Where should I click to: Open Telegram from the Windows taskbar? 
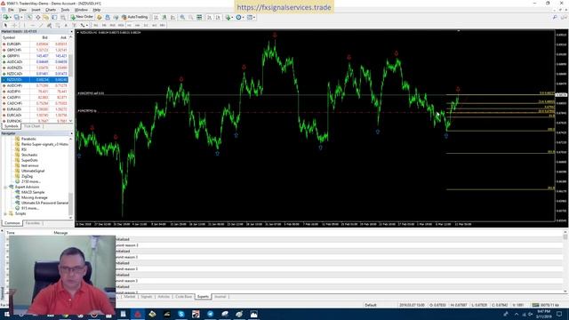coord(210,314)
